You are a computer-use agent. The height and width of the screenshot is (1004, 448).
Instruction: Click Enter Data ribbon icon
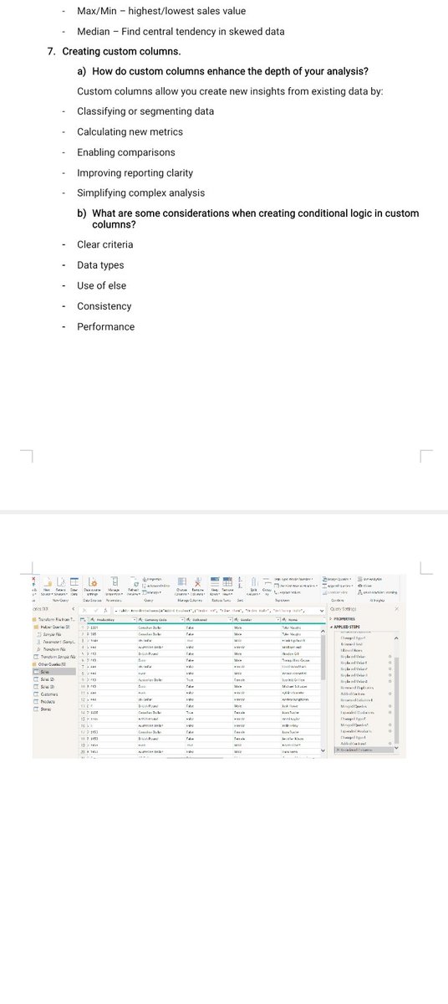[74, 586]
